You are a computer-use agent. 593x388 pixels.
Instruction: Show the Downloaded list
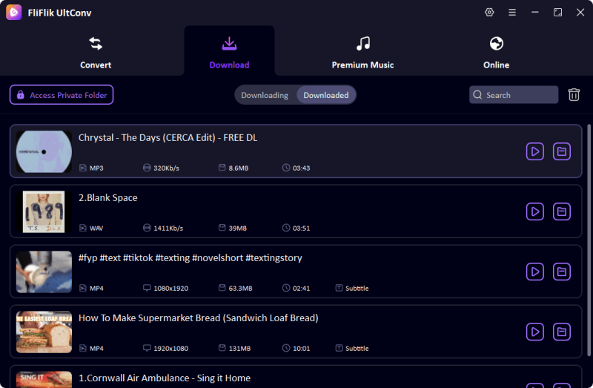click(x=326, y=95)
